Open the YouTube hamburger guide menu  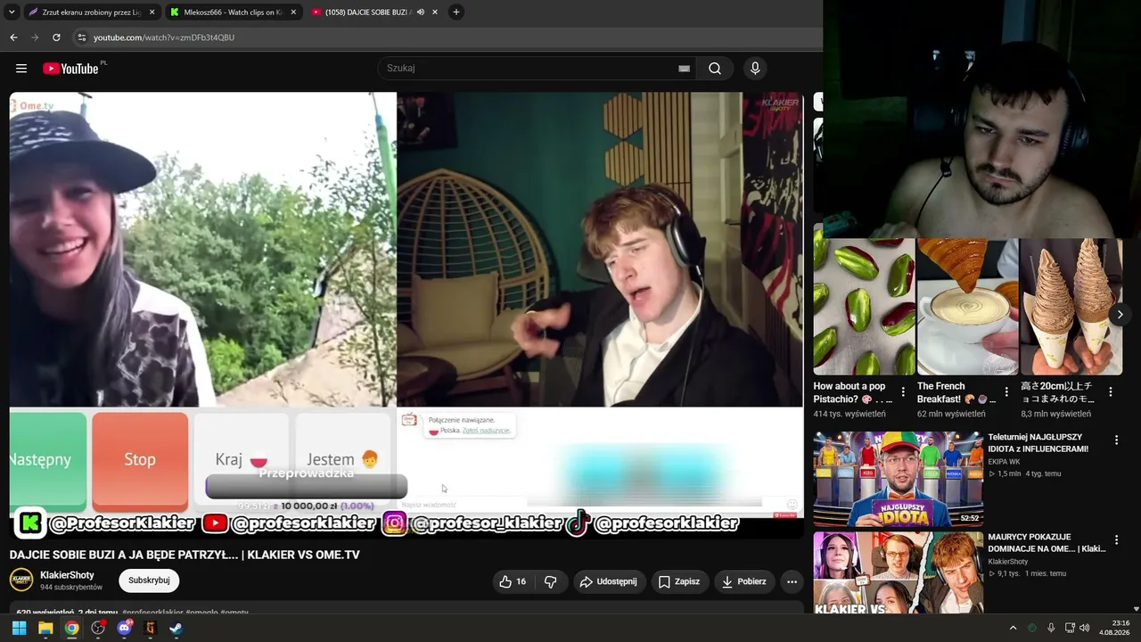[21, 69]
